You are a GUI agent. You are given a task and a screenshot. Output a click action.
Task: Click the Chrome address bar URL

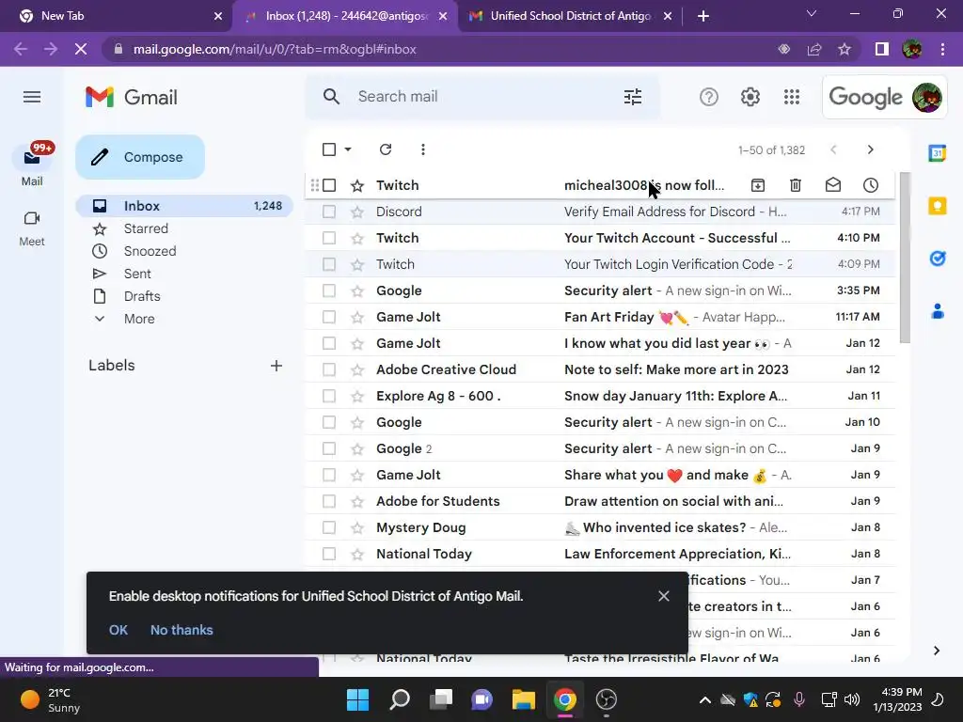[275, 49]
